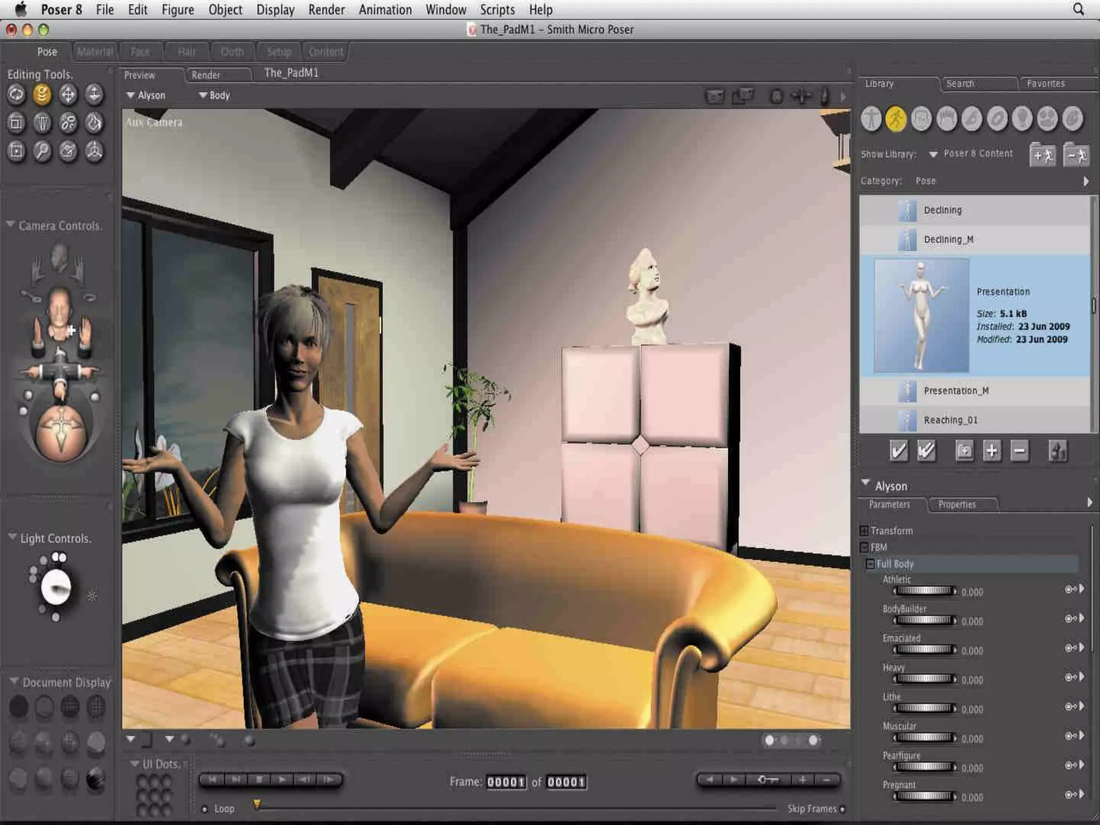Add item to library with plus

(x=992, y=451)
